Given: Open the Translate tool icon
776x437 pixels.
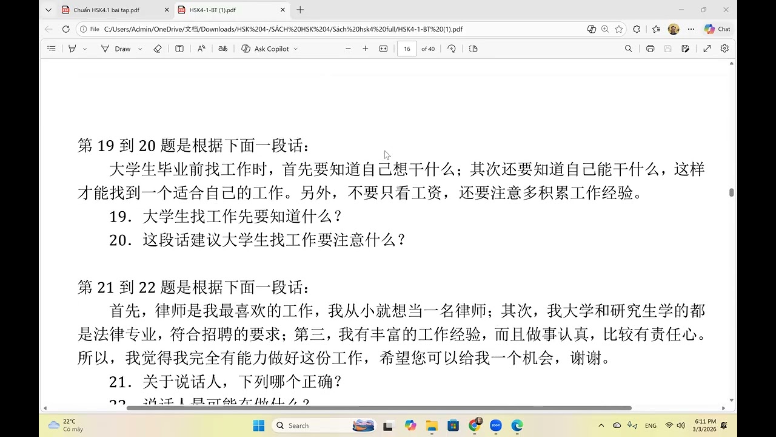Looking at the screenshot, I should (223, 49).
